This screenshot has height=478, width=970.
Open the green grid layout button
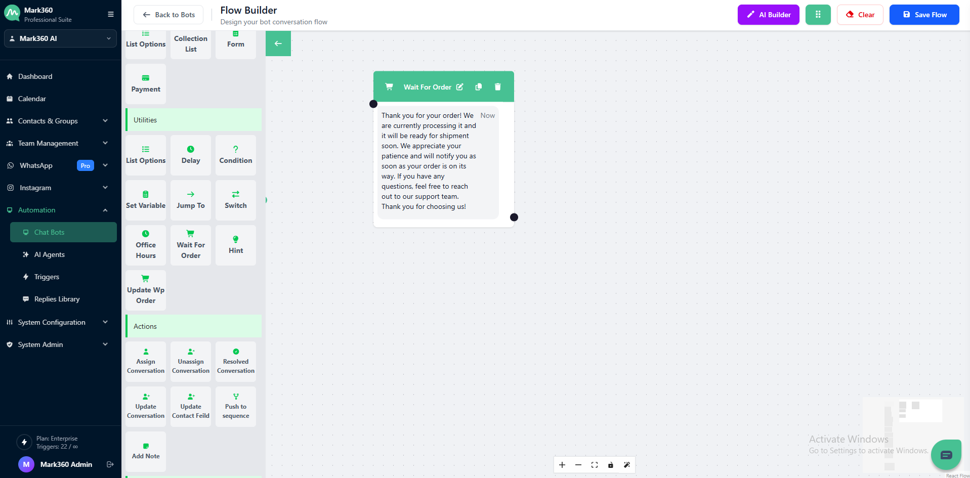(818, 15)
